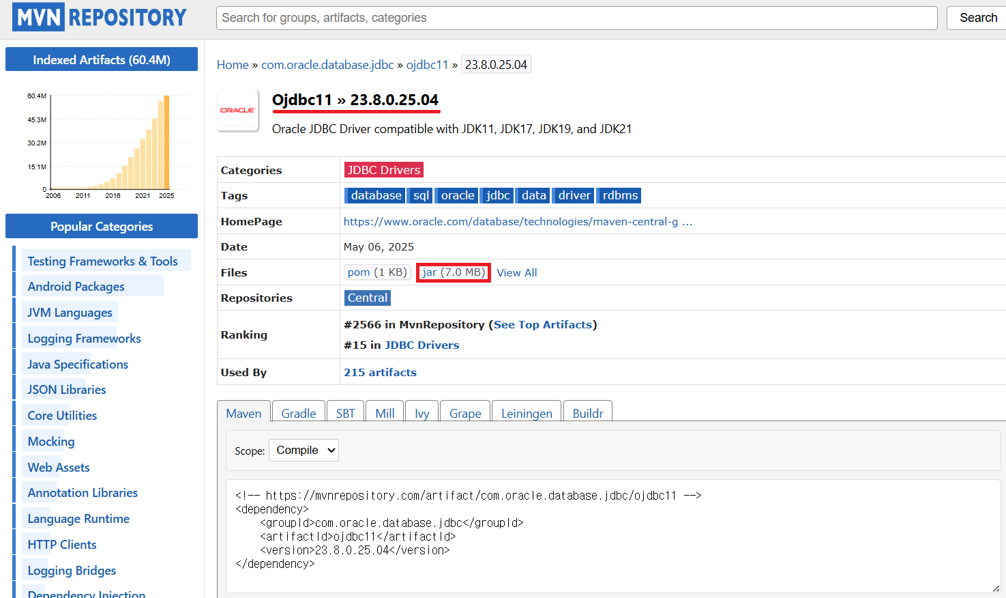
Task: Select the rdbms tag
Action: coord(620,195)
